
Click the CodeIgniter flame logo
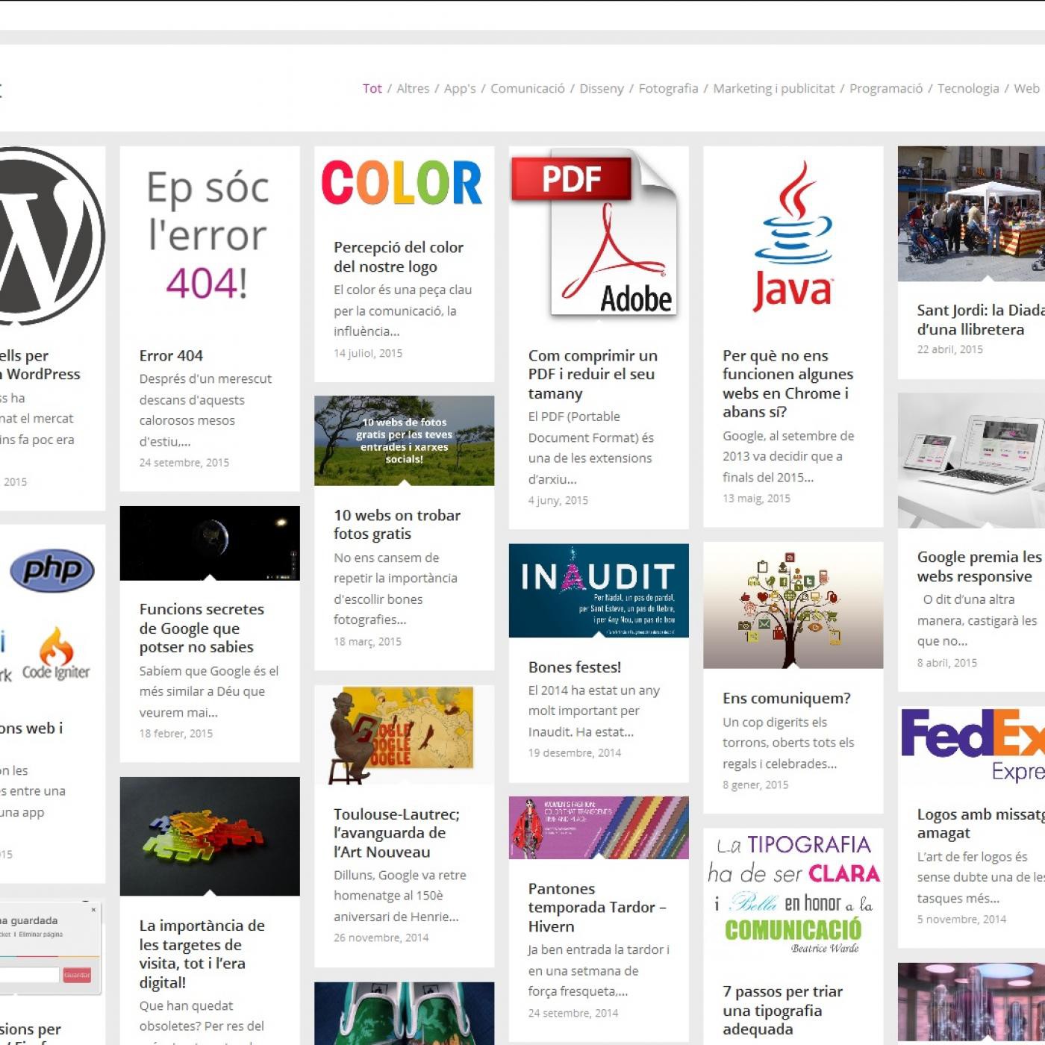(57, 655)
